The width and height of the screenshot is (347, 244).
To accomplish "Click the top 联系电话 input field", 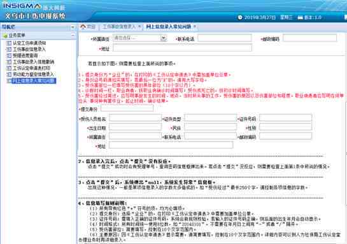I will point(224,38).
